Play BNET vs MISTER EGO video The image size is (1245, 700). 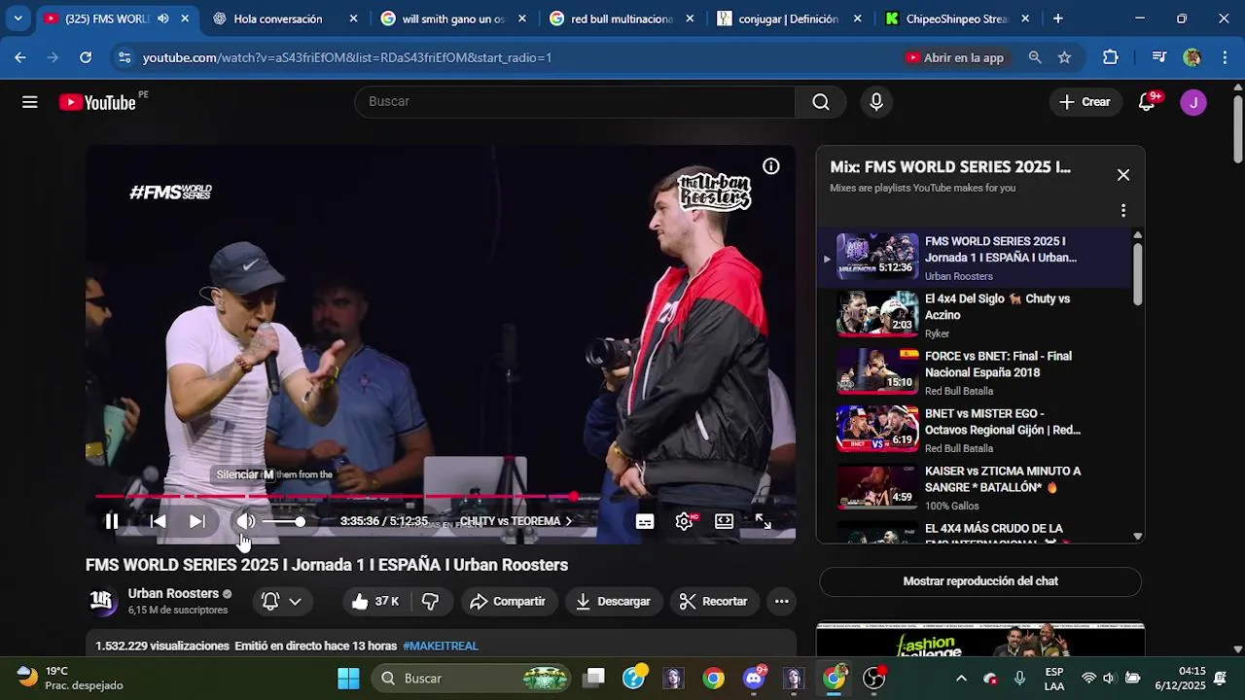[973, 429]
